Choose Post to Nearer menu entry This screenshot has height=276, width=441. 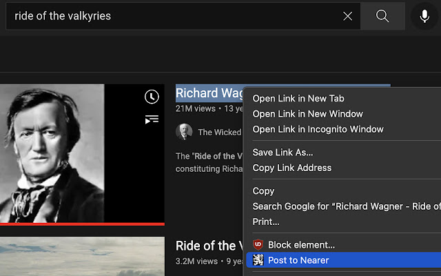pos(343,260)
